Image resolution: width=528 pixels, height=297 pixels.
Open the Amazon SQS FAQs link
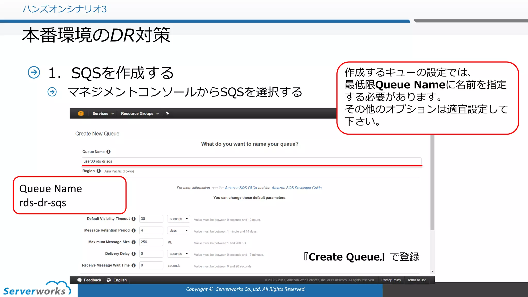pos(241,188)
